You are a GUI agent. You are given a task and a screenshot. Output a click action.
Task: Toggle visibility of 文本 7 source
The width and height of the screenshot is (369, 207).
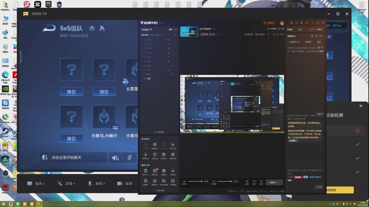168,44
